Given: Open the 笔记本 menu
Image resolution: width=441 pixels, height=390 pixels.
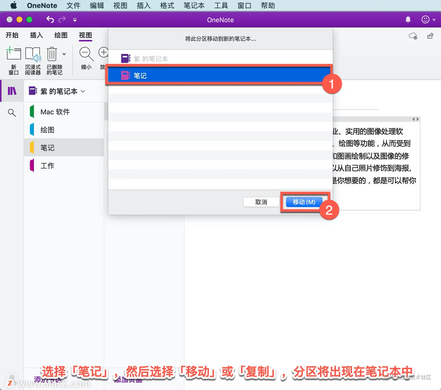Looking at the screenshot, I should pos(194,5).
